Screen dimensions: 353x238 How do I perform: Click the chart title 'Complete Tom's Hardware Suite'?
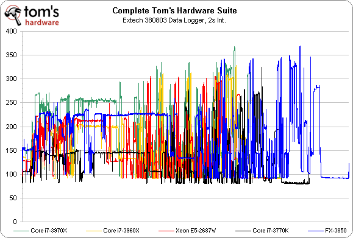tap(174, 10)
